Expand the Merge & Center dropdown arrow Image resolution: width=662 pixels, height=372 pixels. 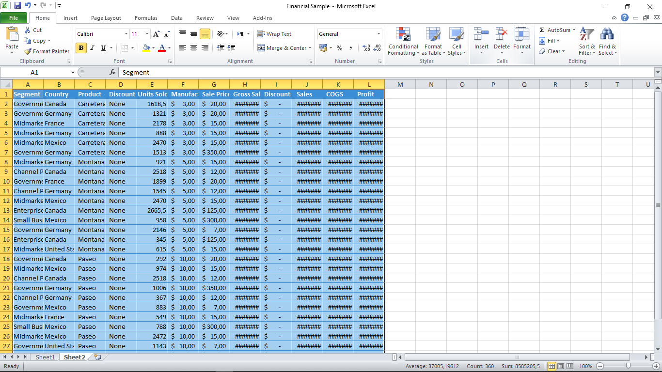click(x=310, y=48)
